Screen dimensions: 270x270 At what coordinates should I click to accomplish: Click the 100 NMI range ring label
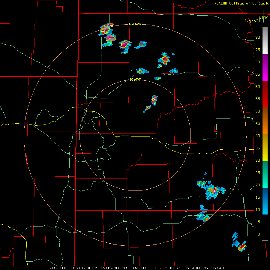[135, 24]
